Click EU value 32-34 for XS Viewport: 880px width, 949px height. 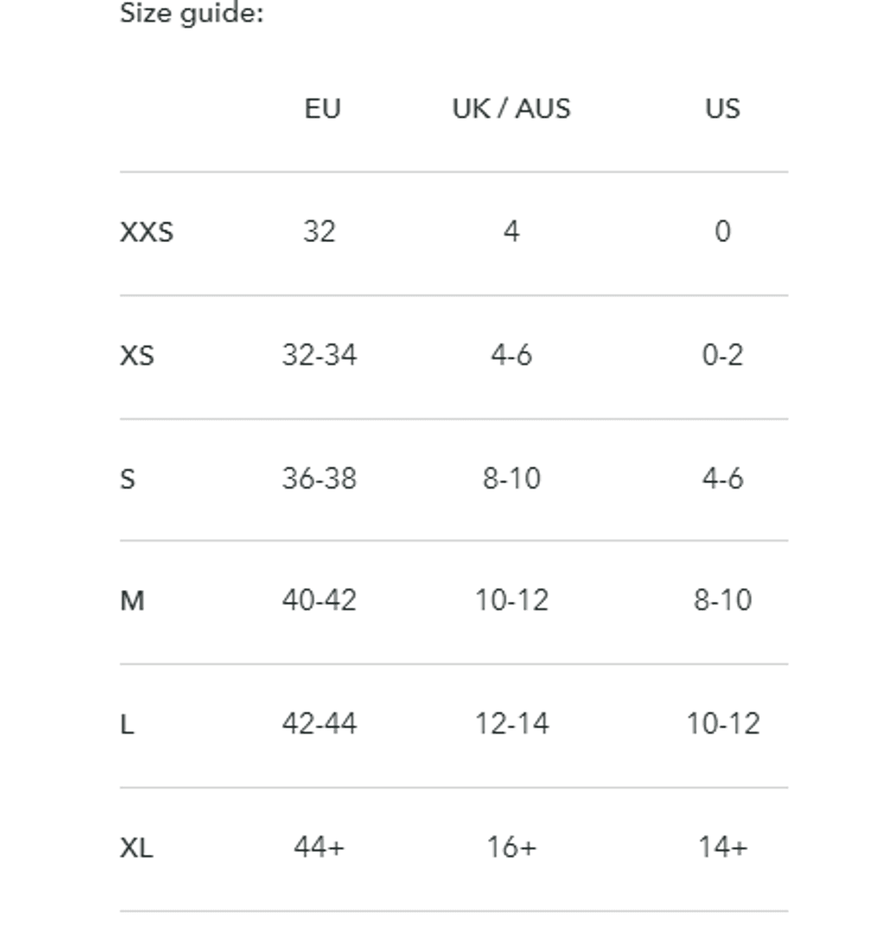319,355
